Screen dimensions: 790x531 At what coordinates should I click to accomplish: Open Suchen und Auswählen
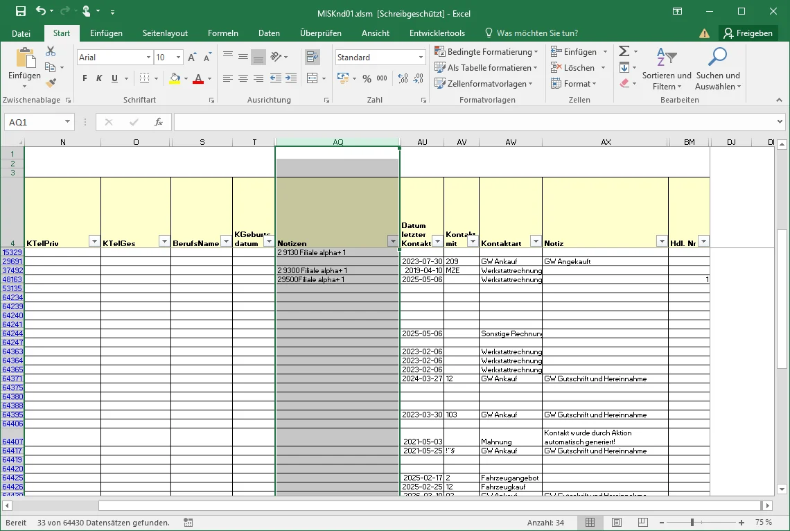click(x=718, y=69)
